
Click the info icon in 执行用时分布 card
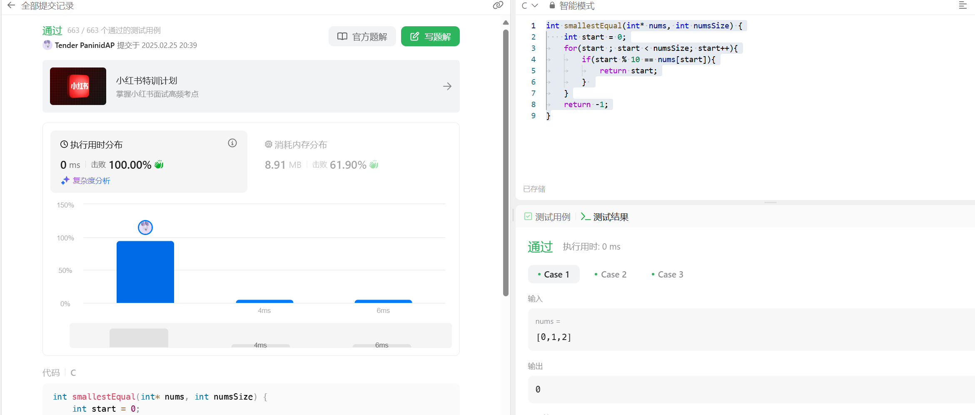click(x=232, y=143)
